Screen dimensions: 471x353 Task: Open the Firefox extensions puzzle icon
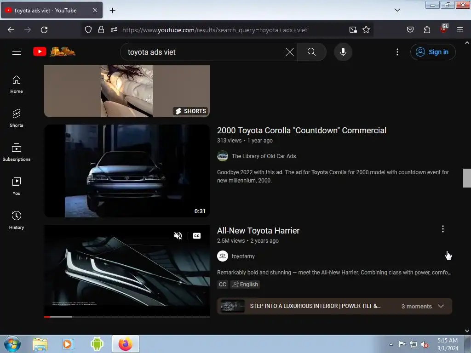(427, 30)
